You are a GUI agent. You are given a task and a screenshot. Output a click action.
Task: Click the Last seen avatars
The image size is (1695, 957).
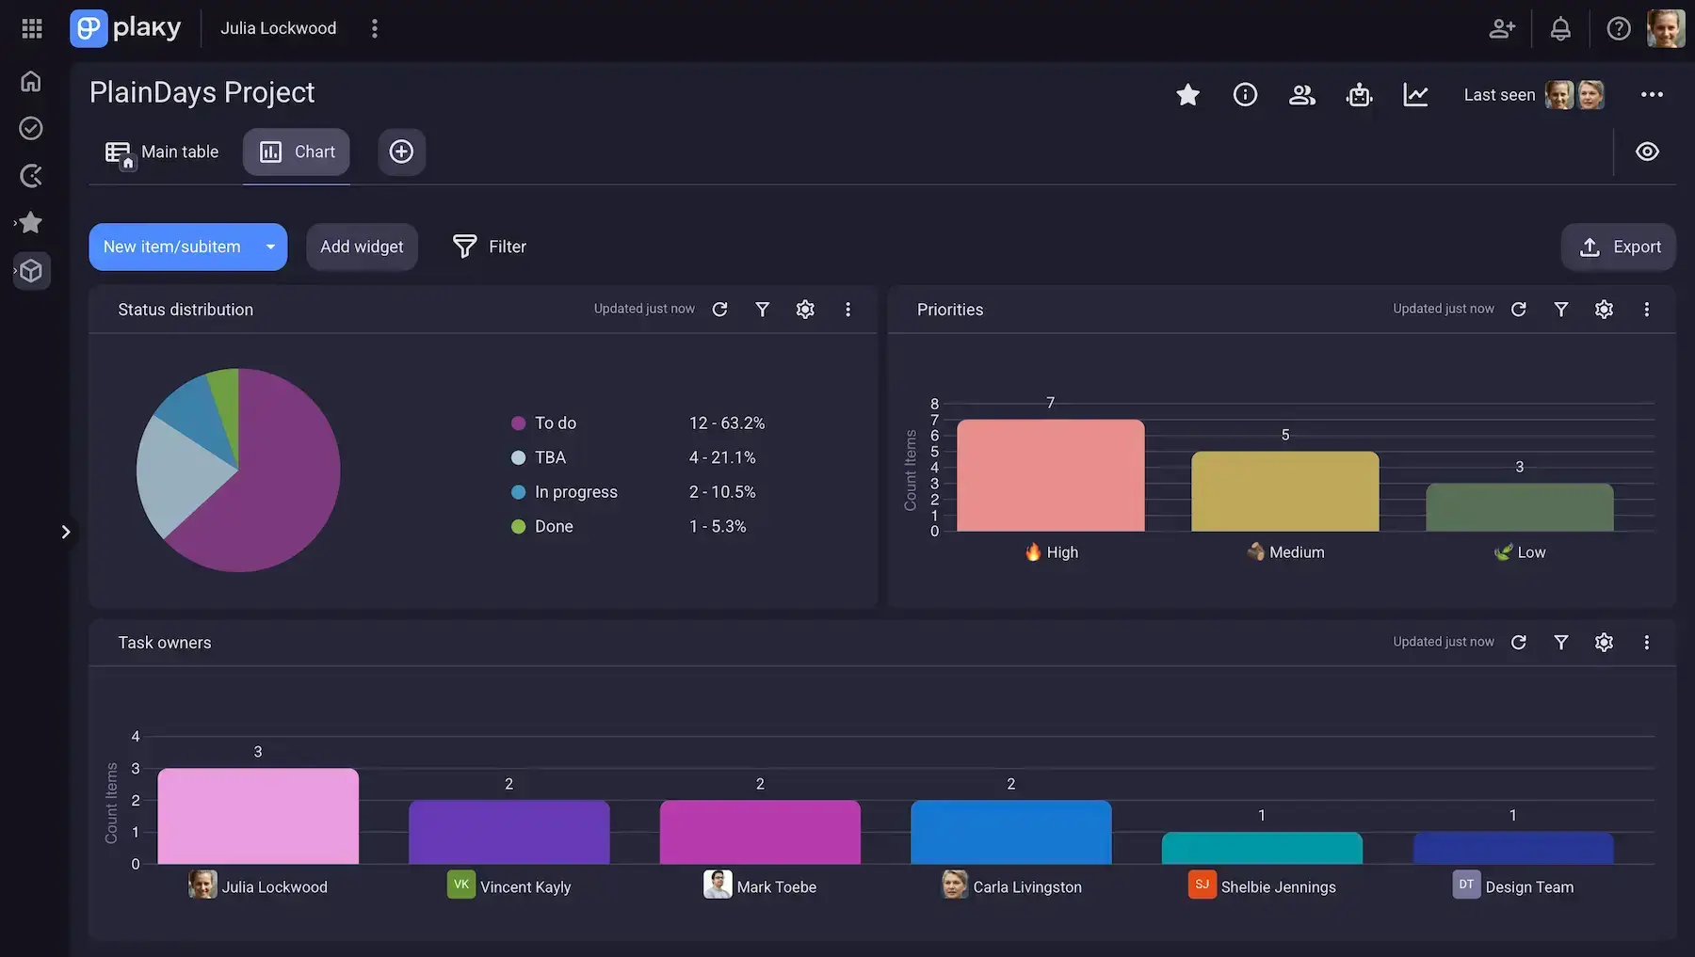point(1574,94)
